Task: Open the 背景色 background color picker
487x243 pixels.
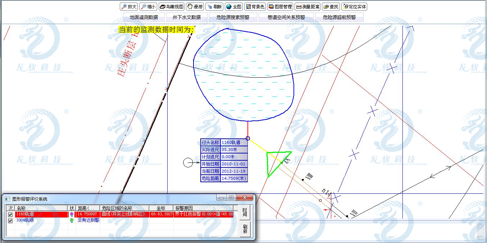Action: [x=255, y=6]
